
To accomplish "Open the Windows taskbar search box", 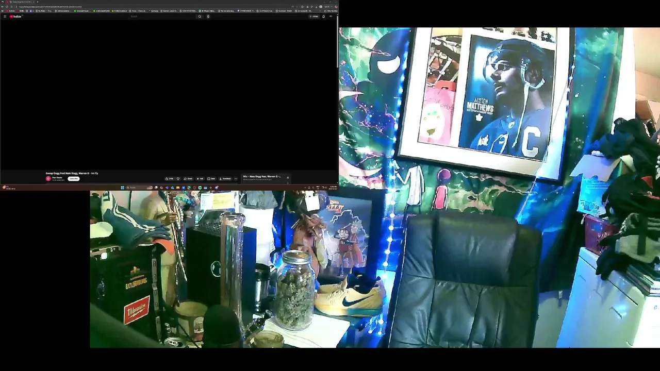I will [138, 188].
